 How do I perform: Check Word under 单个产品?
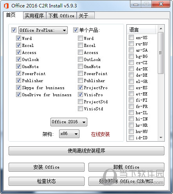point(80,38)
